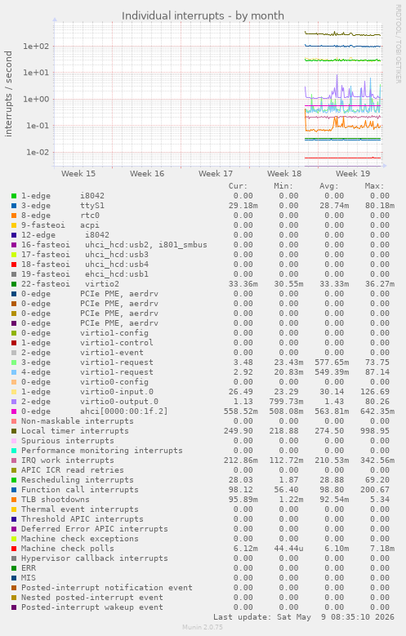406x636 pixels.
Task: Click the blue swatch beside 3-edge ttyS1
Action: [14, 206]
